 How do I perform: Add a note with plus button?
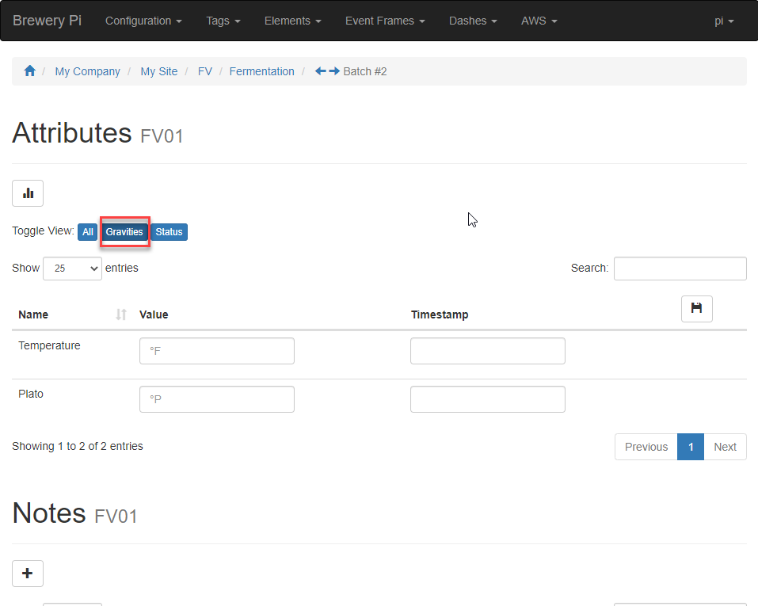click(28, 574)
